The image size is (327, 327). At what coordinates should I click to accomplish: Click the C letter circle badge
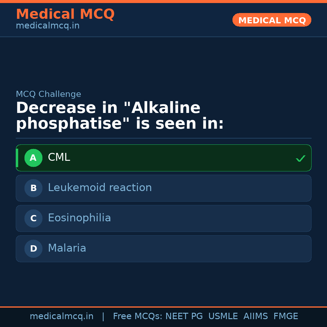coord(33,218)
